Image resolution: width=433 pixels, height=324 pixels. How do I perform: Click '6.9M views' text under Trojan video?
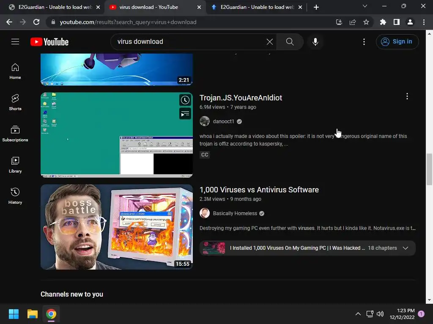coord(212,107)
